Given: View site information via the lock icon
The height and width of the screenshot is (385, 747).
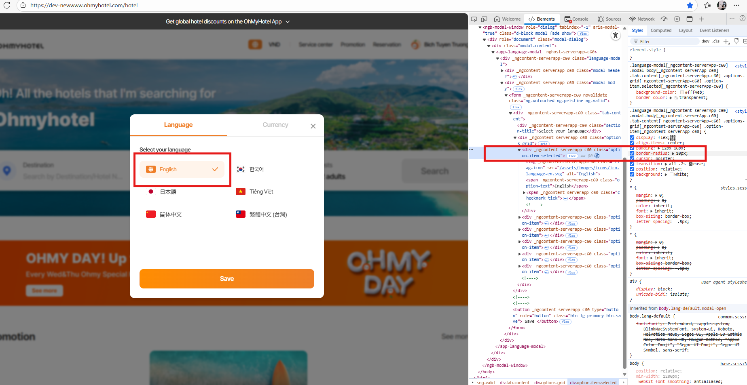Looking at the screenshot, I should pos(23,5).
